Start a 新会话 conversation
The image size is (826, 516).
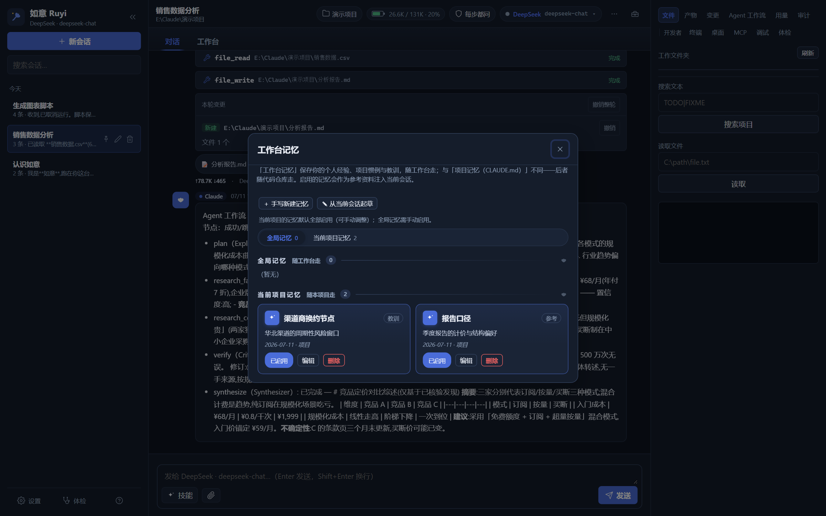(74, 41)
